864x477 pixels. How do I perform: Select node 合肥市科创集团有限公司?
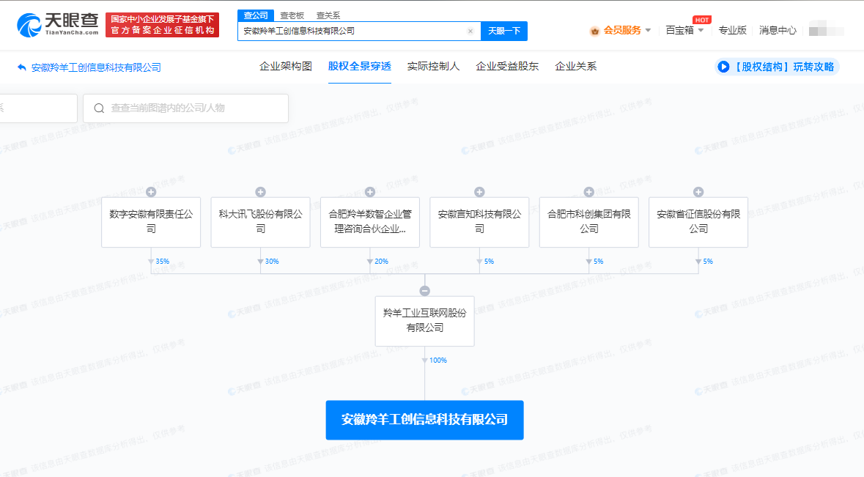coord(588,222)
